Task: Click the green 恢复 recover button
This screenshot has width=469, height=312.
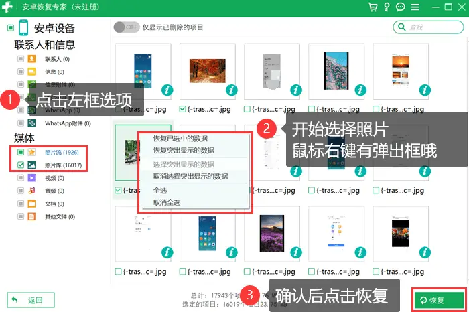Action: click(x=439, y=300)
